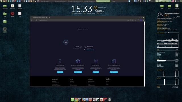182x102 pixels.
Task: Click the GO button to start the speed test
Action: (66, 42)
